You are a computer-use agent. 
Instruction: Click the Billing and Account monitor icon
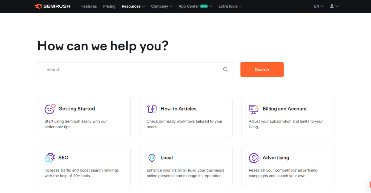254,109
